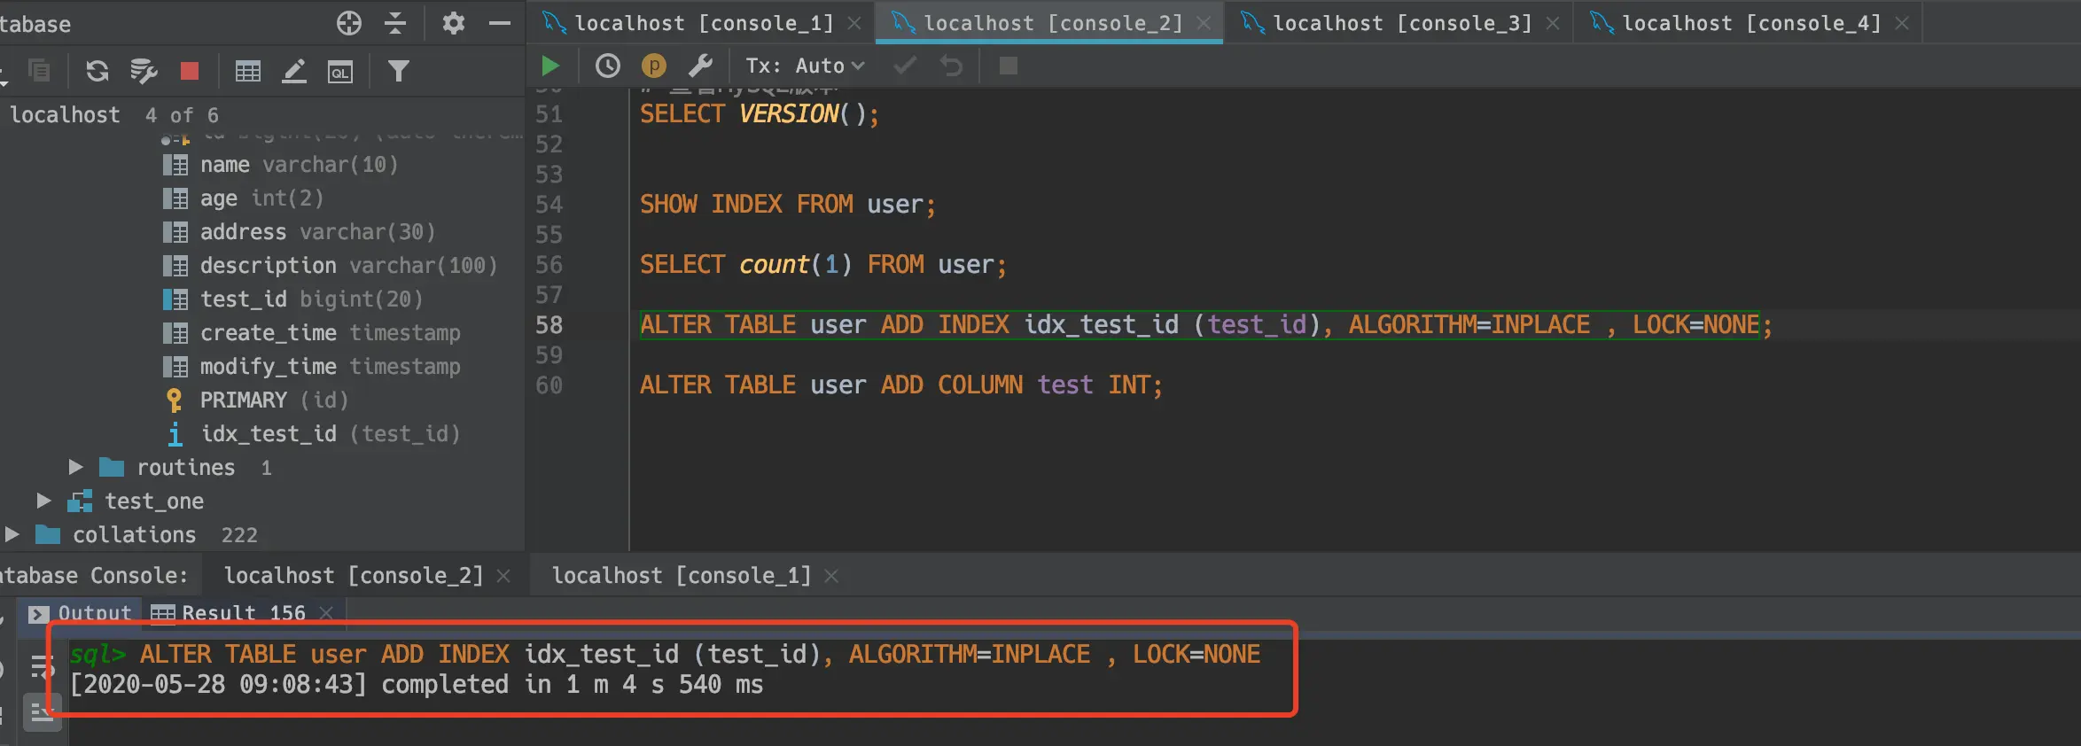Open a query console via QL icon
The width and height of the screenshot is (2081, 746).
coord(340,72)
